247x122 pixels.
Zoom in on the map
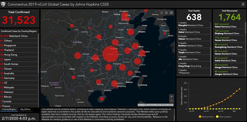(171, 96)
